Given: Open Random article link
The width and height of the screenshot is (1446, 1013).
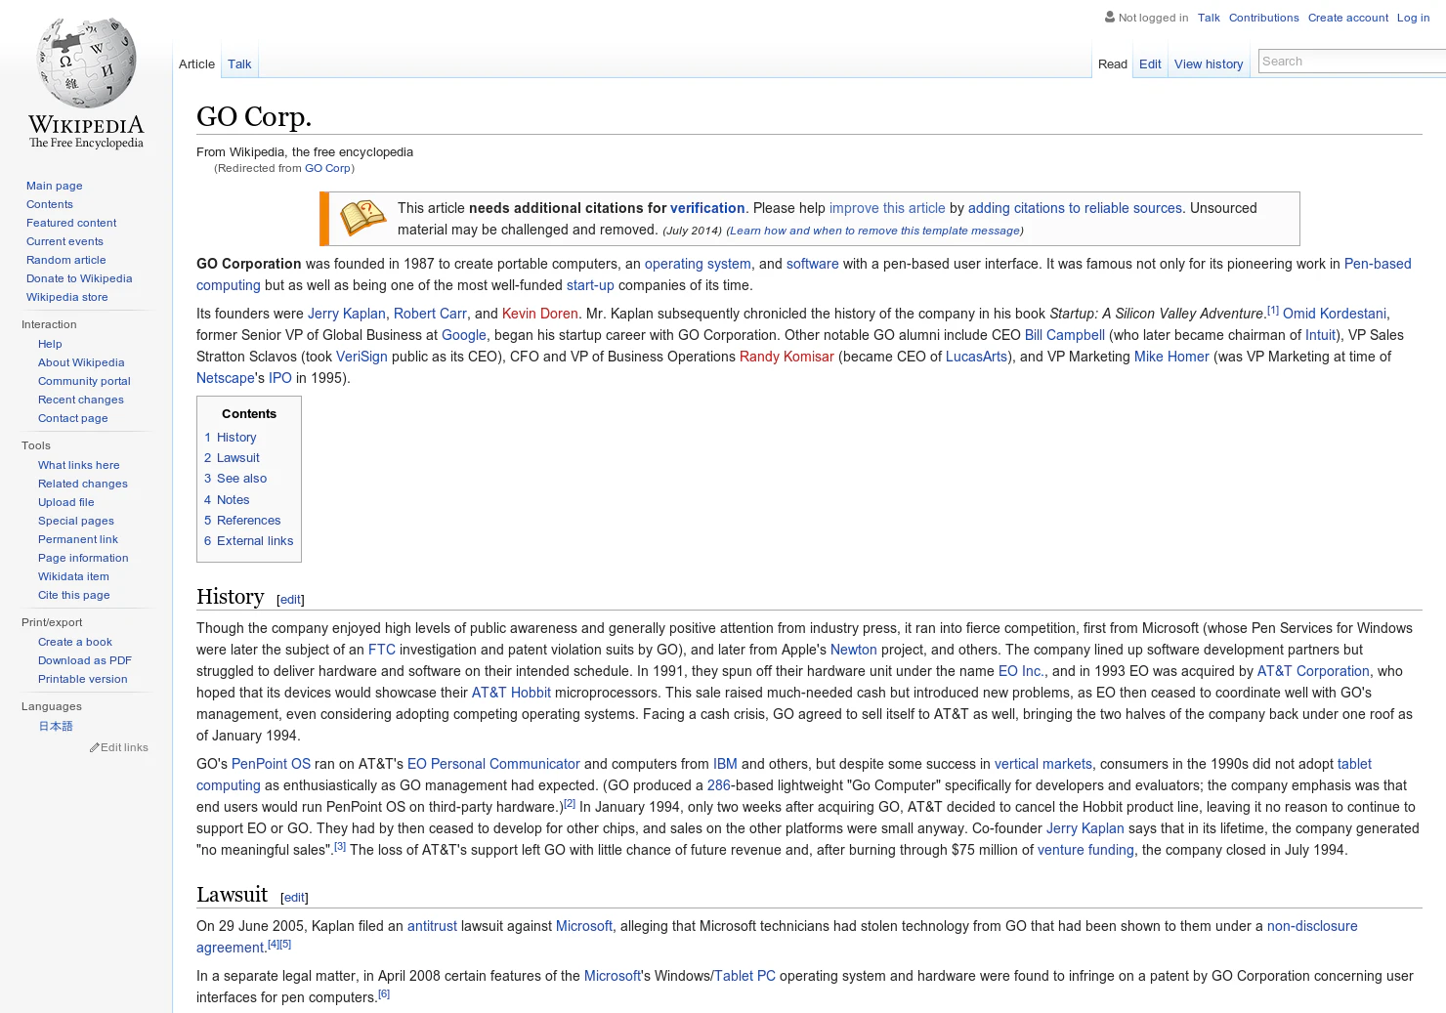Looking at the screenshot, I should 65,260.
